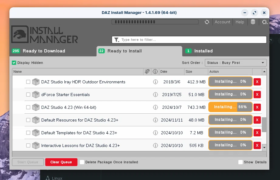Viewport: 280px width, 180px height.
Task: Click the overall progress bar at top
Action: click(x=155, y=22)
